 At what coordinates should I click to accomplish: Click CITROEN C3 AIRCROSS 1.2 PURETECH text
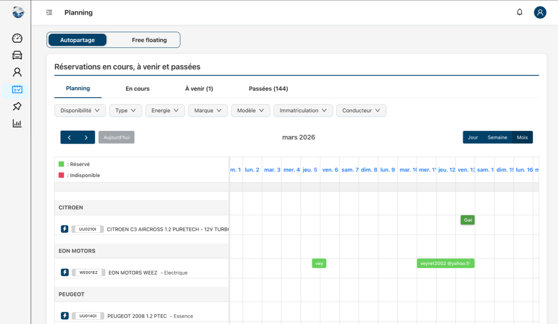168,229
